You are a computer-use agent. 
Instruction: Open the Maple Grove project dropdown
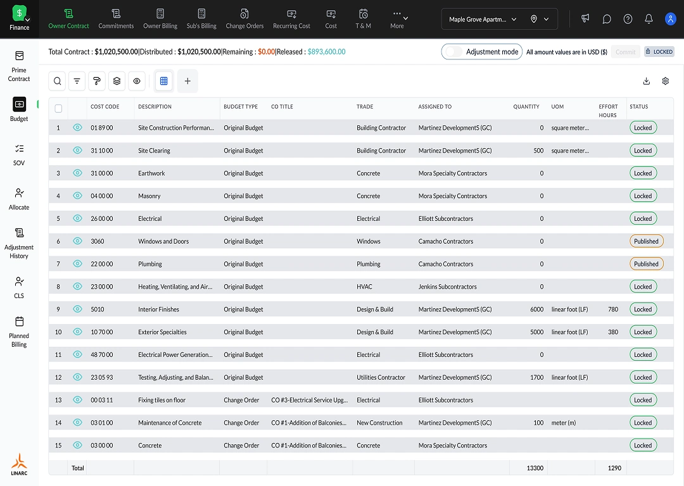tap(483, 19)
